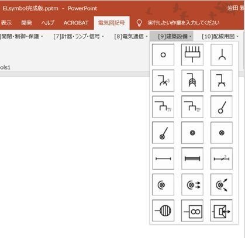Insert the crossed circle lamp symbol
The width and height of the screenshot is (245, 238).
222,133
